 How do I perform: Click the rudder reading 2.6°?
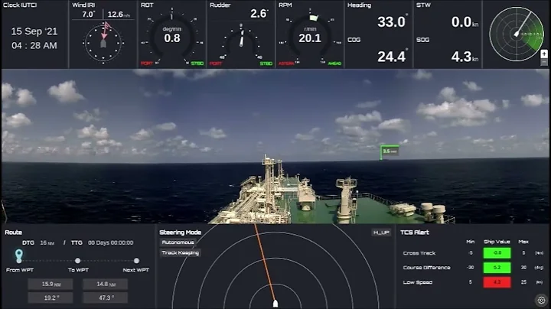[x=259, y=14]
